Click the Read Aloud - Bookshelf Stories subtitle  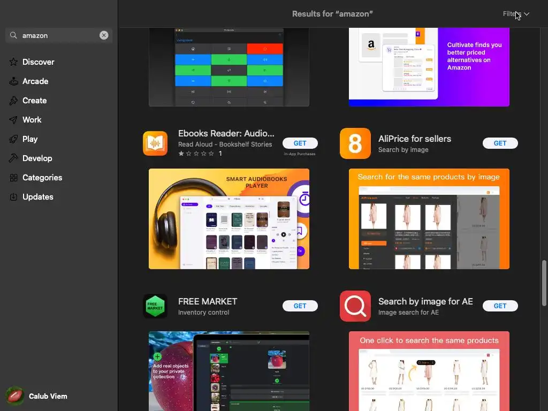(x=225, y=144)
